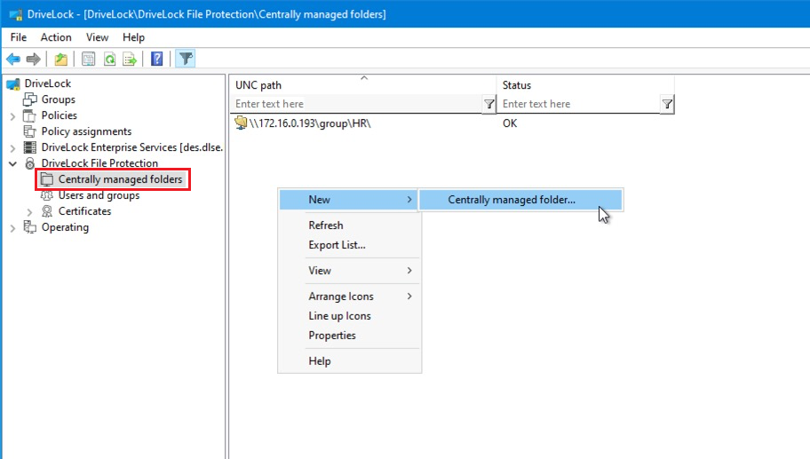The width and height of the screenshot is (810, 459).
Task: Click the Show/Hide Console Tree icon
Action: tap(88, 59)
